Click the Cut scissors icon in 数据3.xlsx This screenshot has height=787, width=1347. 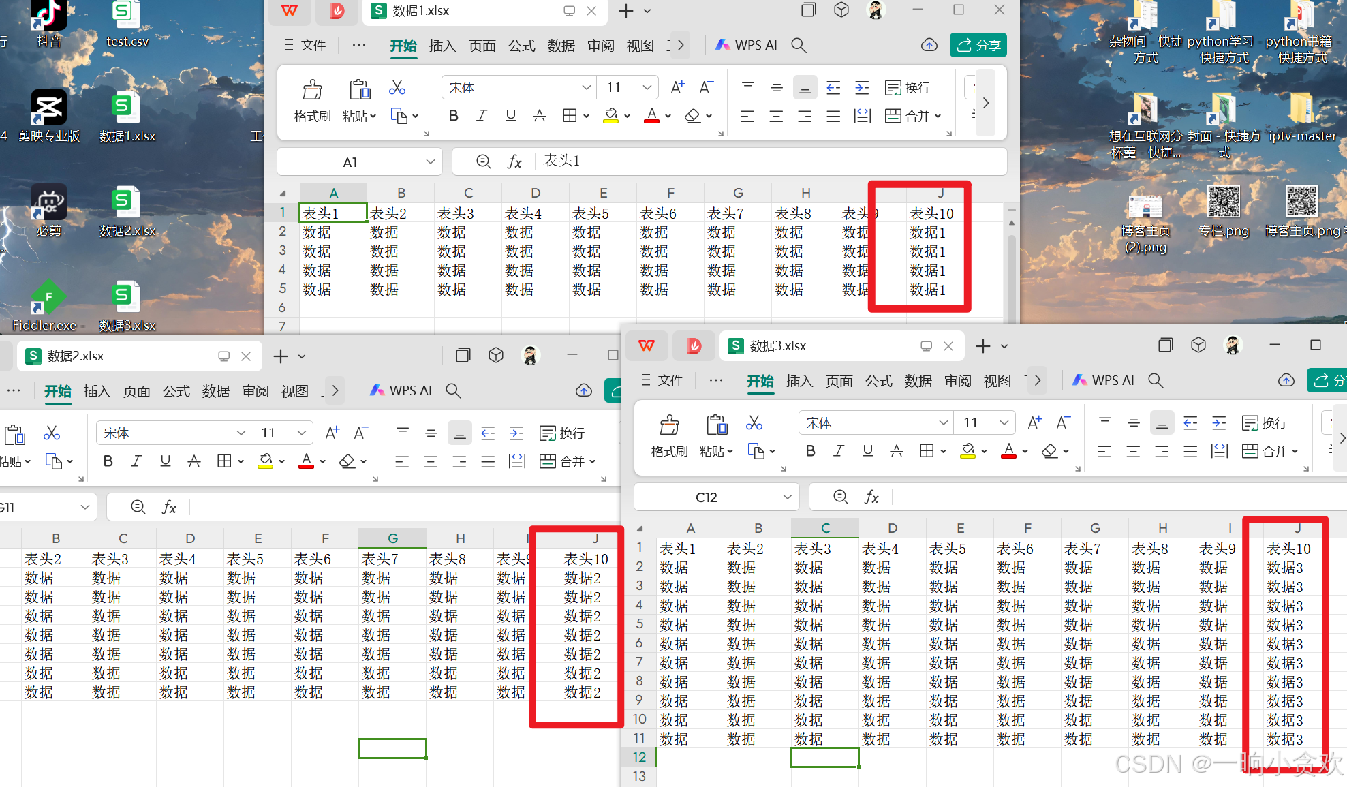754,423
